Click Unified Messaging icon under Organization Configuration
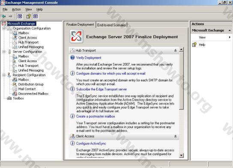The image size is (233, 168). pyautogui.click(x=15, y=47)
